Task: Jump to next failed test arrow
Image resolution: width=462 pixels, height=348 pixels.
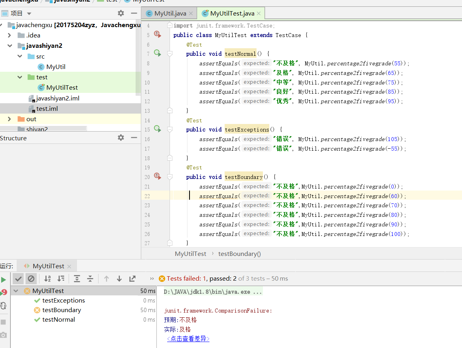Action: click(119, 279)
